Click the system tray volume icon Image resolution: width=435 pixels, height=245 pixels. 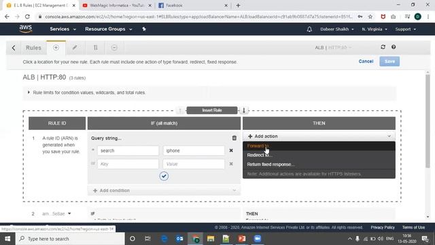(381, 239)
